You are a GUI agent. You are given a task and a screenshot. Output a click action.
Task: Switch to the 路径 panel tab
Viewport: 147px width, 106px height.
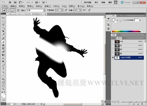pyautogui.click(x=124, y=38)
